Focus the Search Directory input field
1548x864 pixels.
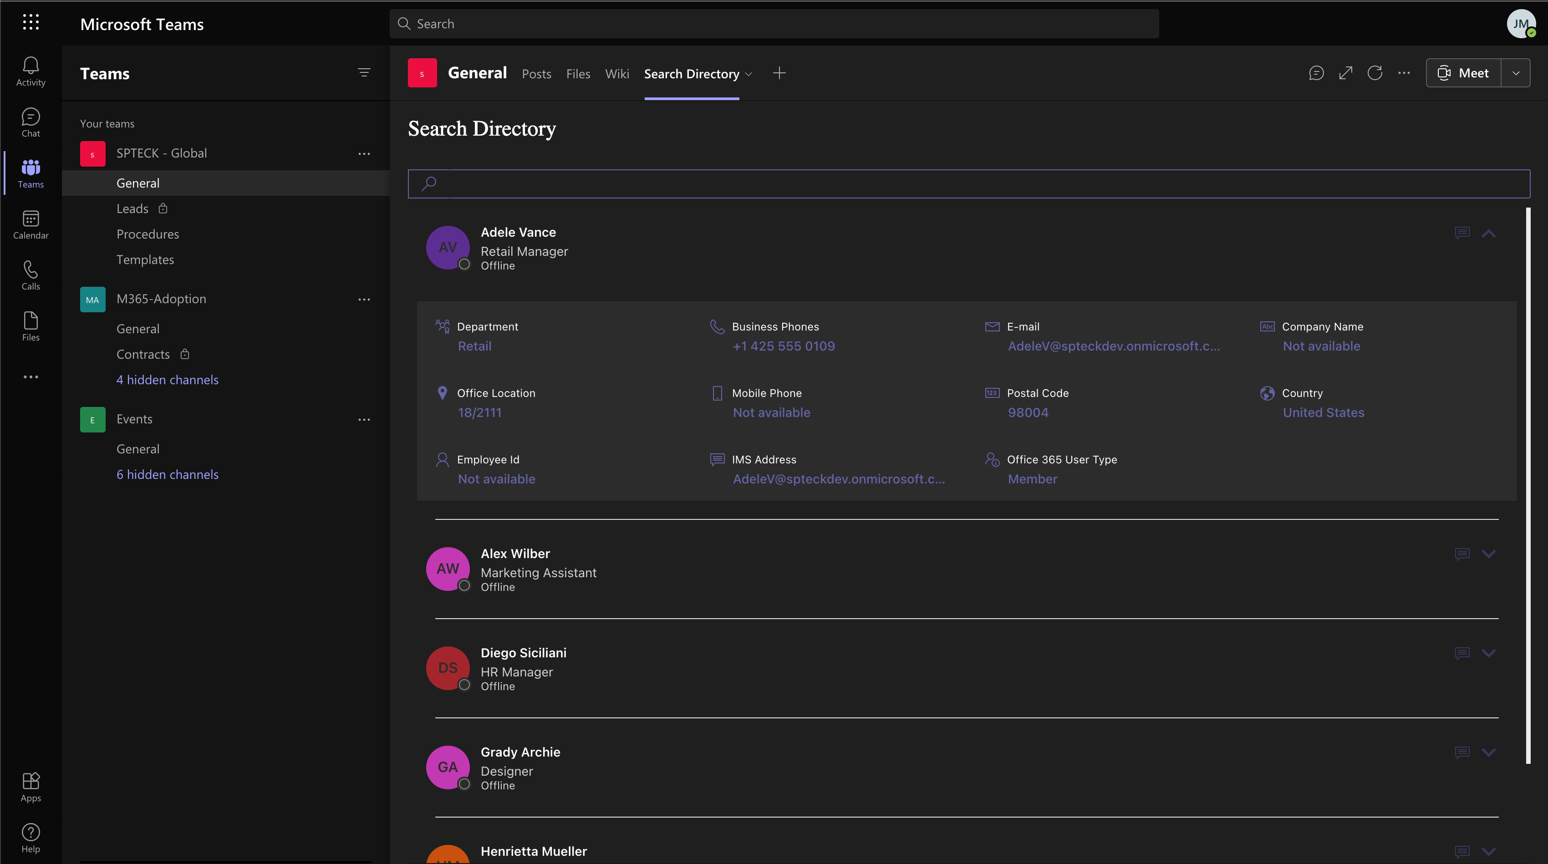pyautogui.click(x=969, y=184)
